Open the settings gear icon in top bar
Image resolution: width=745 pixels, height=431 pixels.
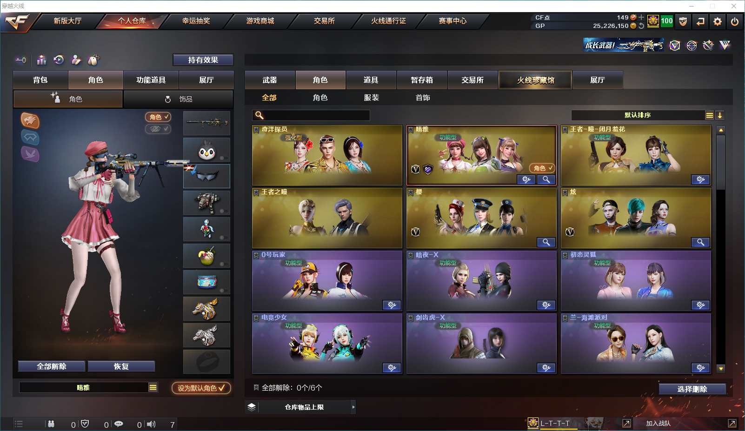[x=718, y=21]
